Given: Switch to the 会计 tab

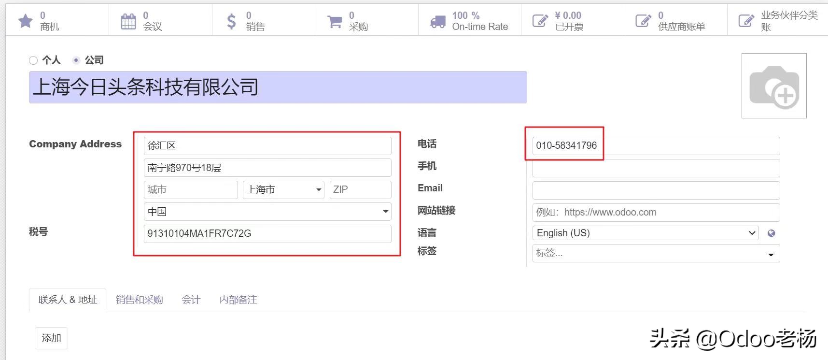Looking at the screenshot, I should click(x=191, y=300).
